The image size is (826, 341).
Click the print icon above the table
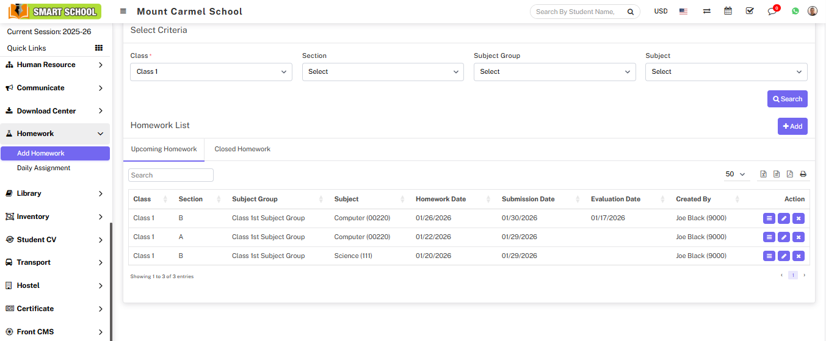tap(803, 174)
